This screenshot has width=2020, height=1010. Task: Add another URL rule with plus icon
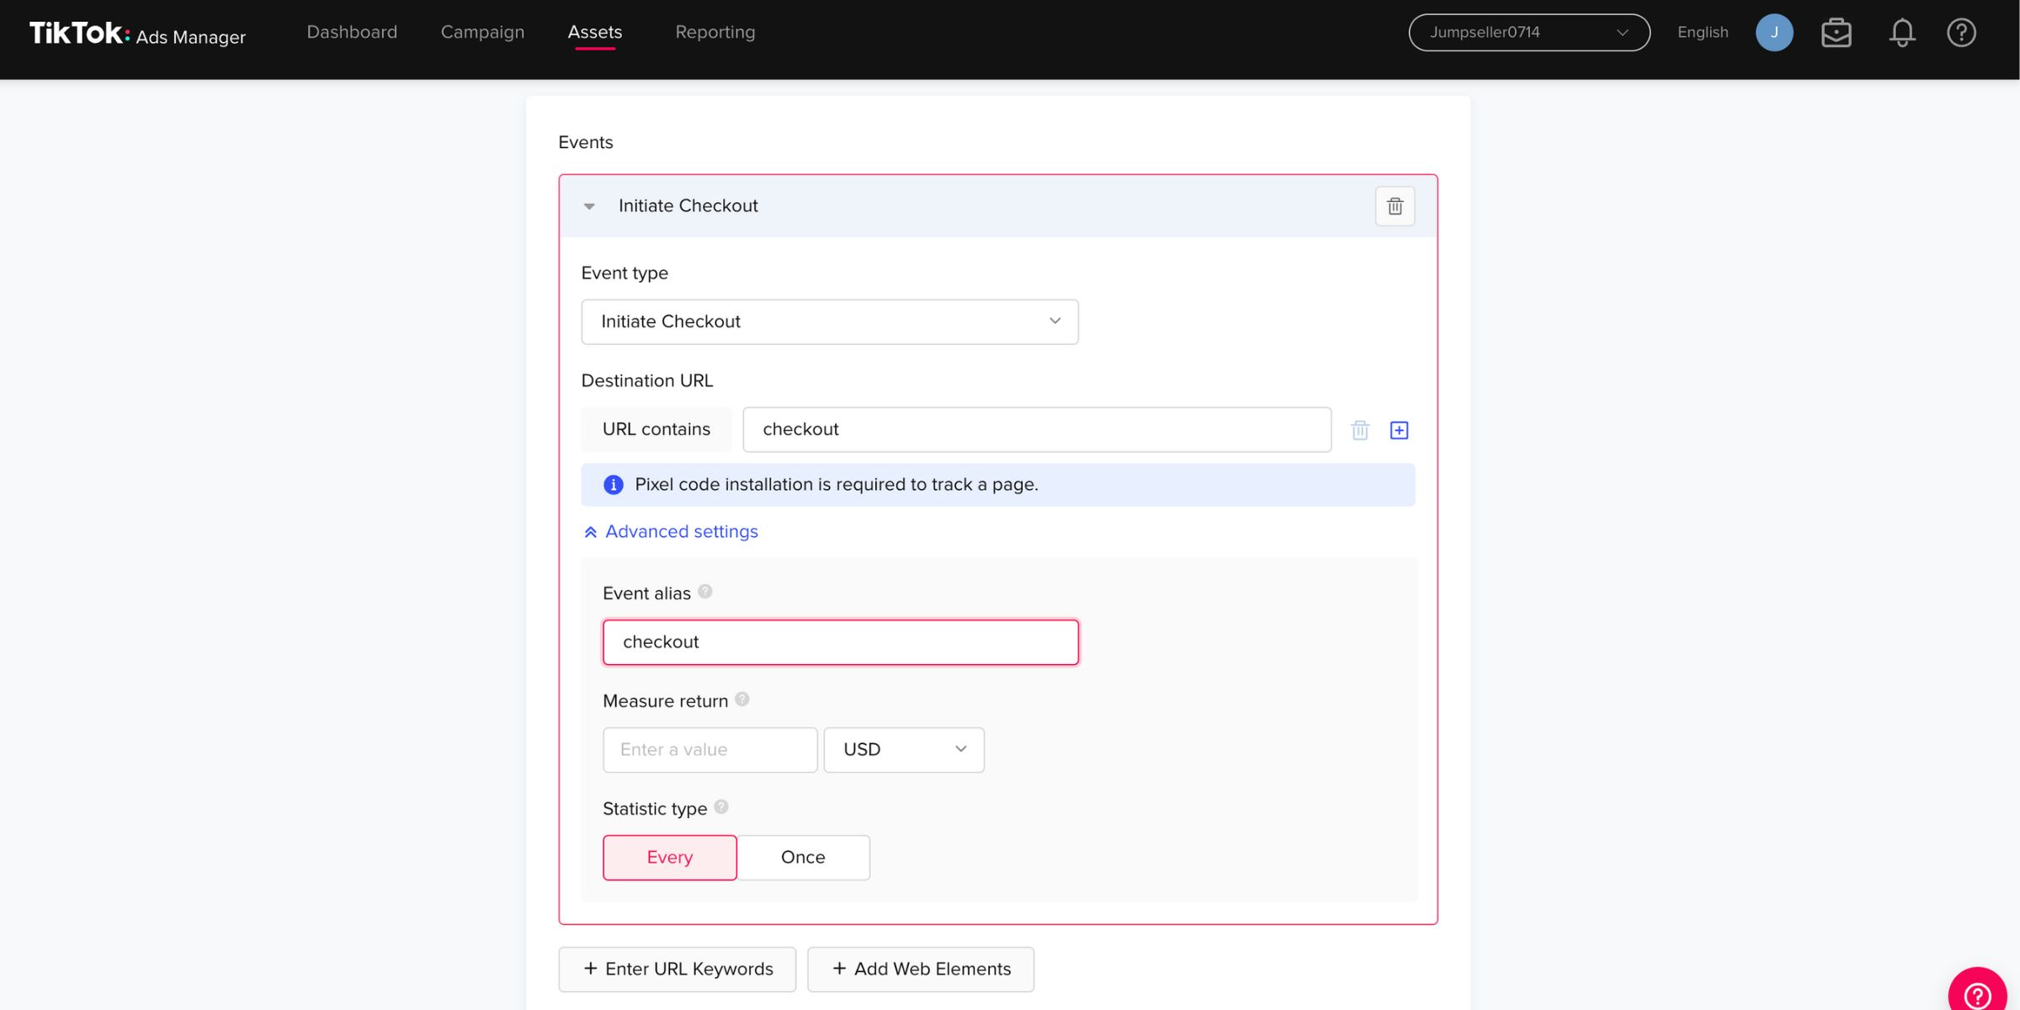click(1399, 430)
